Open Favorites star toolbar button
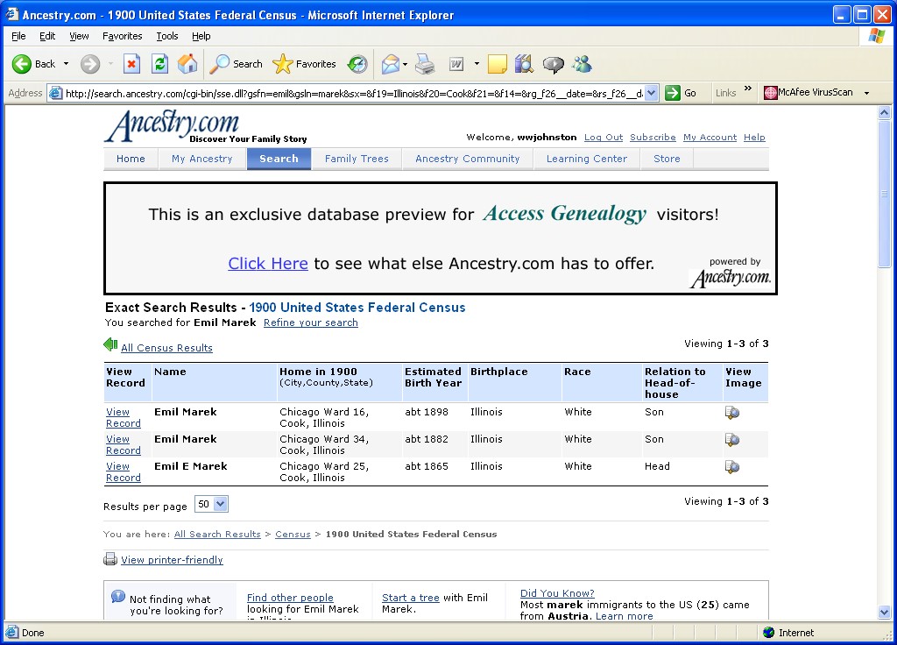This screenshot has width=897, height=645. click(x=304, y=64)
